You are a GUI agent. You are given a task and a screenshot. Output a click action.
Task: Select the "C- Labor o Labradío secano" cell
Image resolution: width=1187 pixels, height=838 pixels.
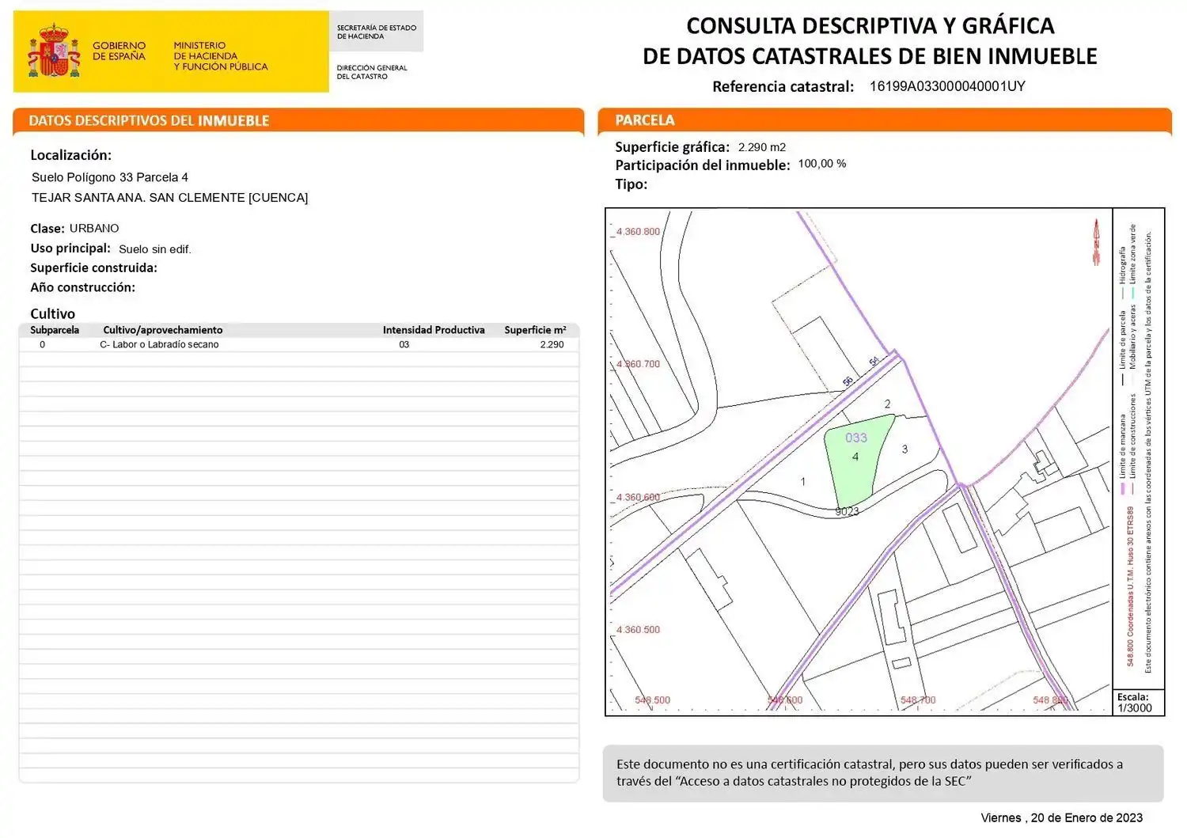pyautogui.click(x=159, y=345)
